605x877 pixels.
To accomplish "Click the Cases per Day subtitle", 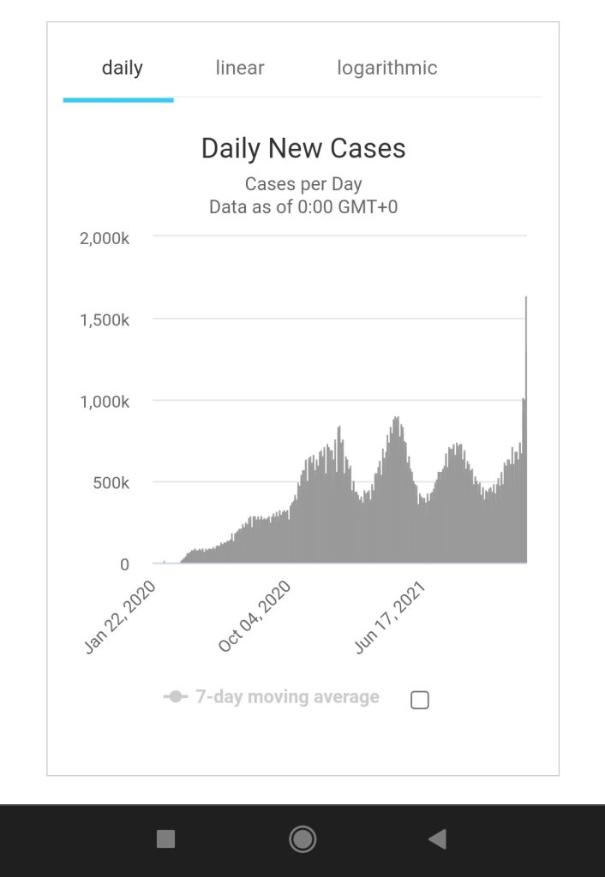I will click(x=303, y=184).
